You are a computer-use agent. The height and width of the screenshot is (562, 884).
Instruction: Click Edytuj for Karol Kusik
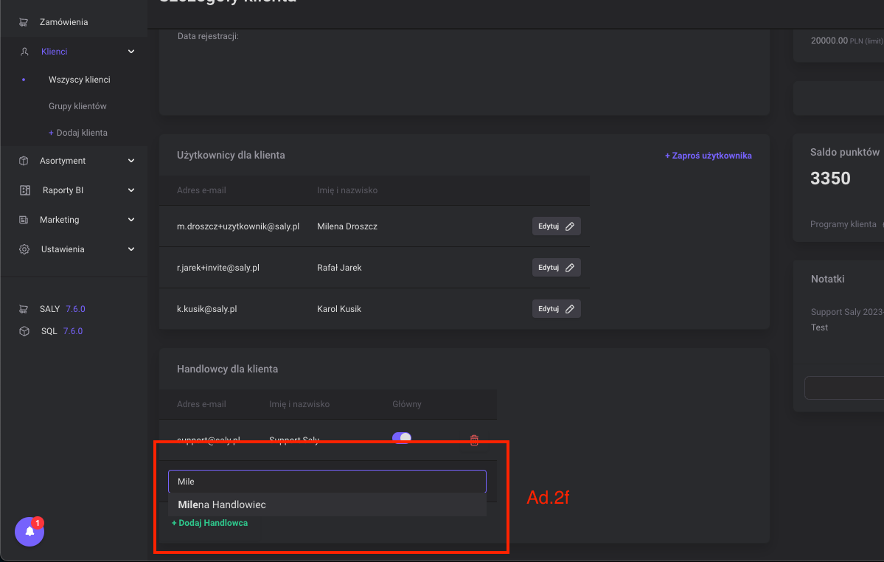point(556,309)
